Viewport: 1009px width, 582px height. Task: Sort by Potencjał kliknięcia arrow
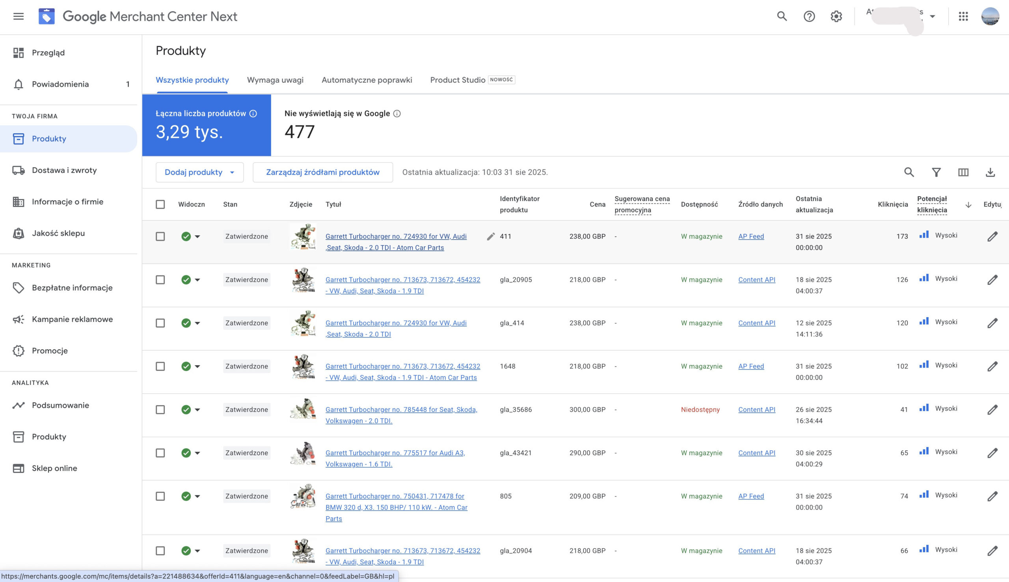click(x=968, y=205)
